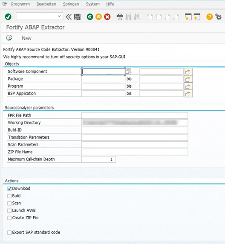Click Program lower-value field
The height and width of the screenshot is (244, 225).
click(103, 86)
